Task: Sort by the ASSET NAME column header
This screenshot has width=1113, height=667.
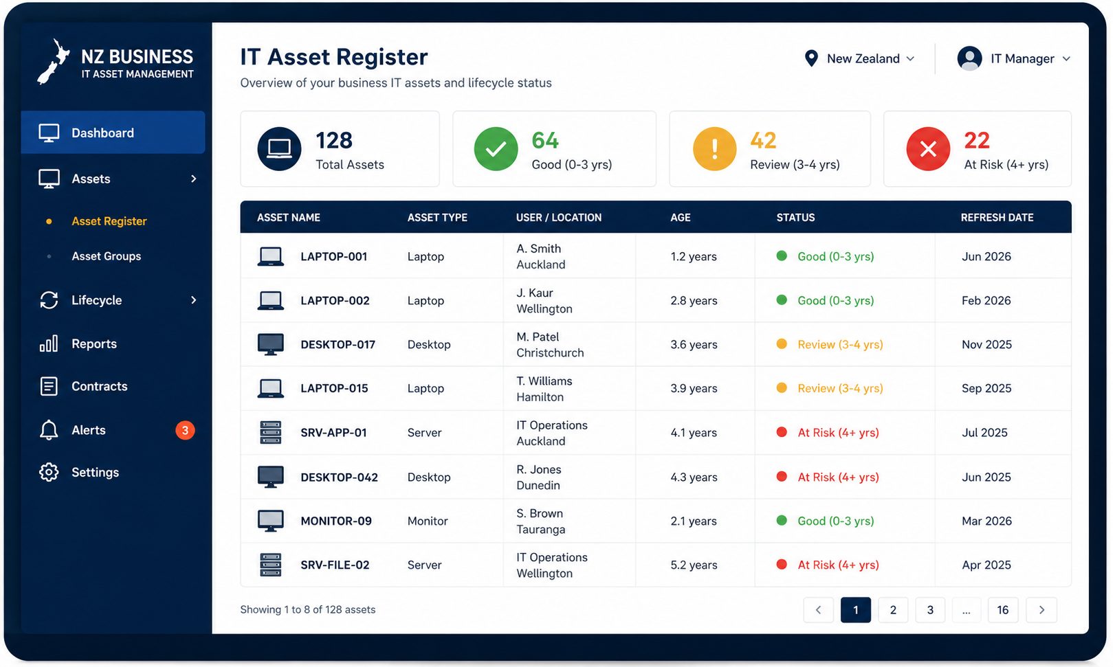Action: pos(289,218)
